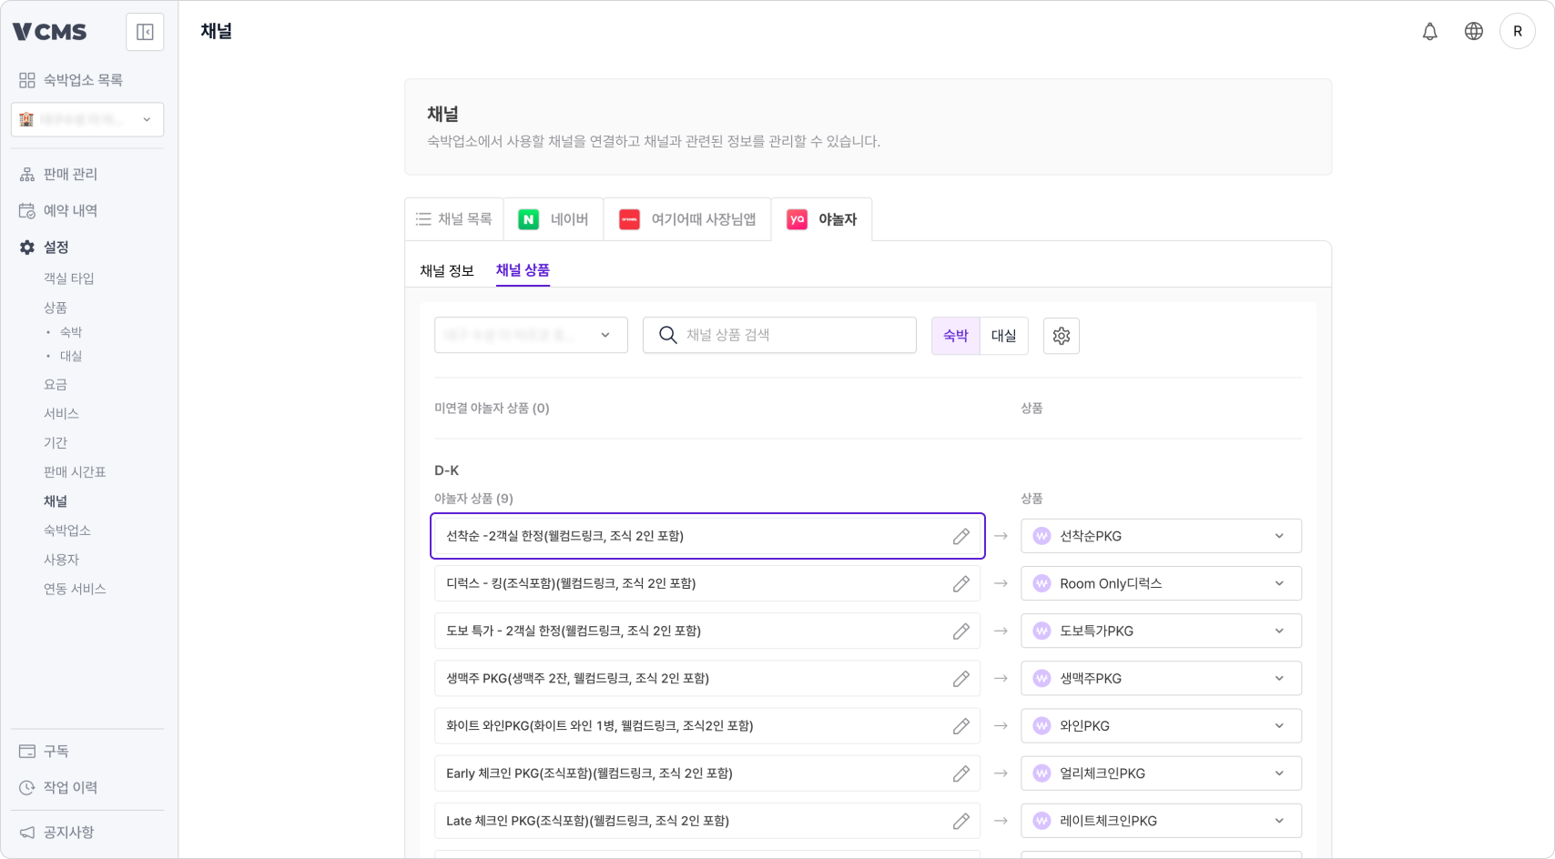Switch to the 네이버 channel tab
Viewport: 1555px width, 859px height.
[x=554, y=218]
